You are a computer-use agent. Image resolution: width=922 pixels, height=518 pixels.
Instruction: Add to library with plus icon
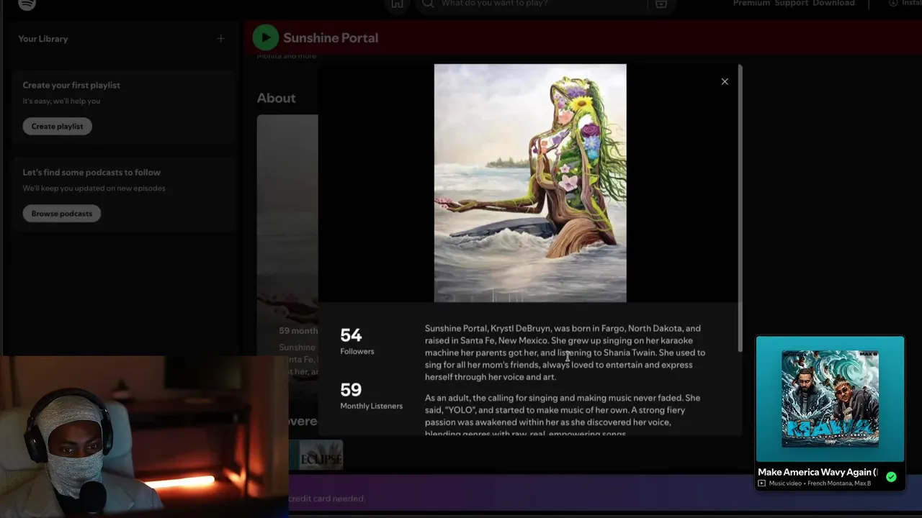(x=221, y=39)
